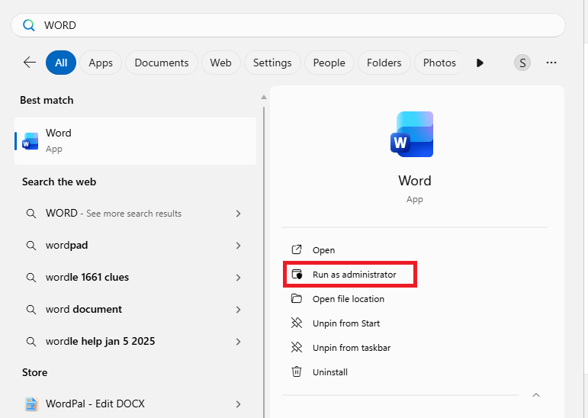
Task: Switch to the Photos filter tab
Action: pyautogui.click(x=439, y=63)
